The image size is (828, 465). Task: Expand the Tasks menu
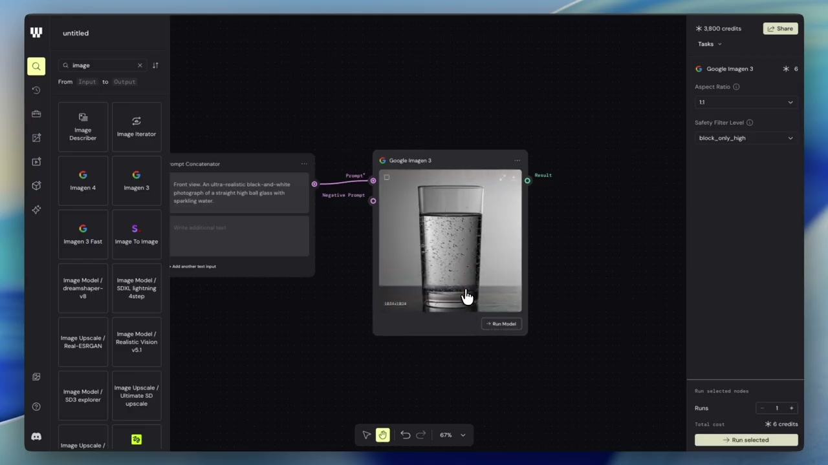pos(710,44)
